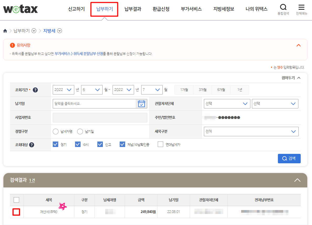Open the 지방세정보 menu
312x225 pixels.
pyautogui.click(x=224, y=9)
